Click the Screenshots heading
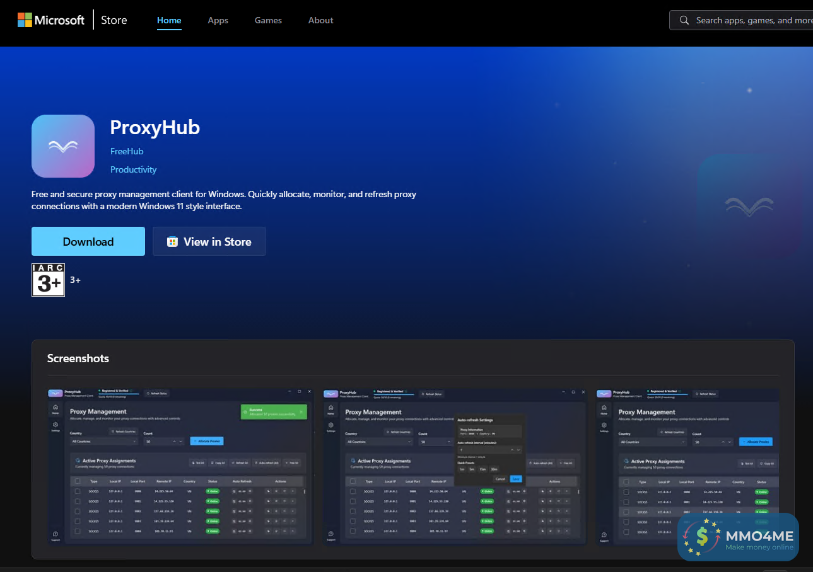Screen dimensions: 813x572 78,358
